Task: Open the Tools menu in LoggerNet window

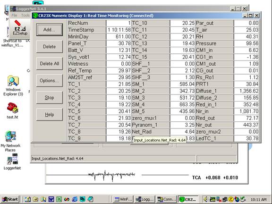Action: tap(25, 15)
